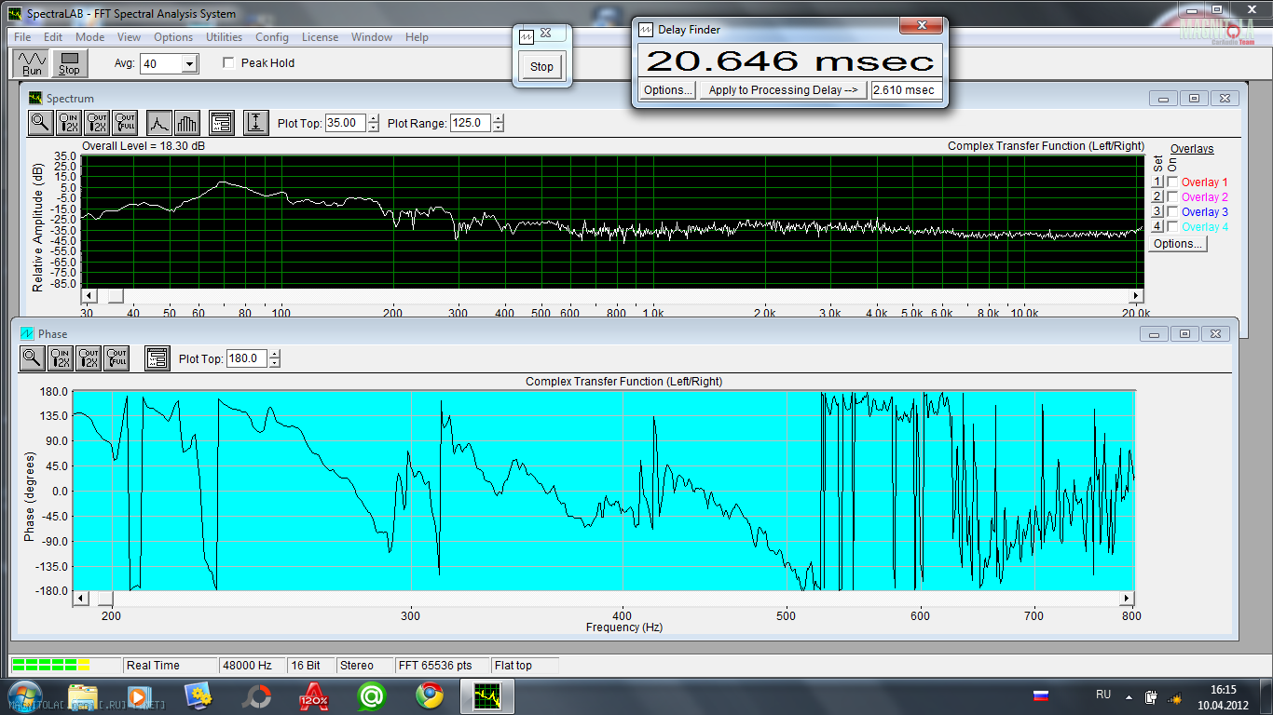1273x715 pixels.
Task: Click Apply to Processing Delay button
Action: coord(782,90)
